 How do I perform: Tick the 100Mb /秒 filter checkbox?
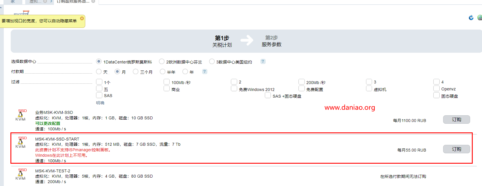(x=166, y=82)
